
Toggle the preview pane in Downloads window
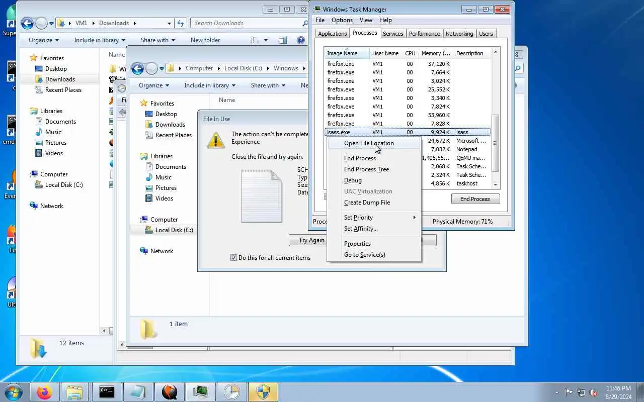pos(283,40)
